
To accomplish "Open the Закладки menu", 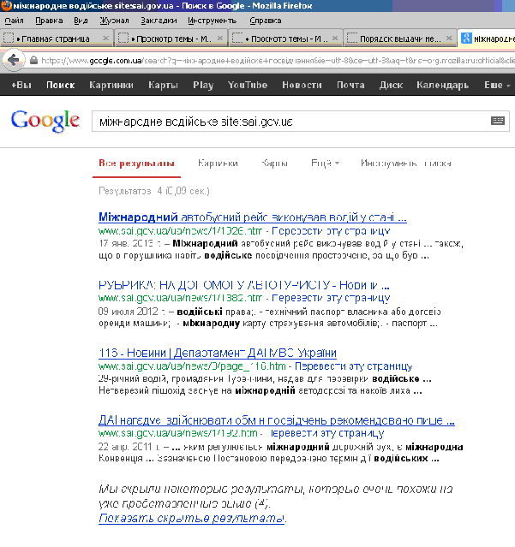I will pos(159,21).
